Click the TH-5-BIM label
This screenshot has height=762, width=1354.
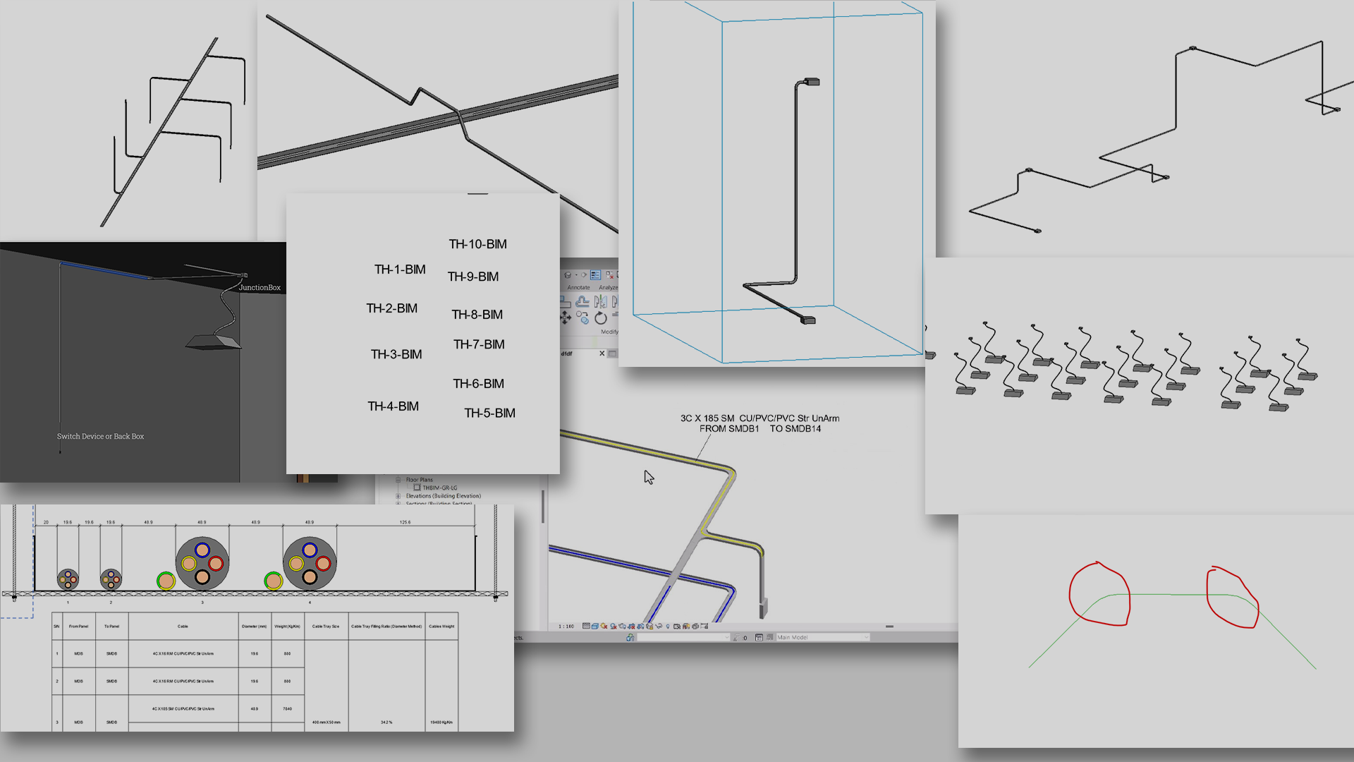click(x=490, y=413)
